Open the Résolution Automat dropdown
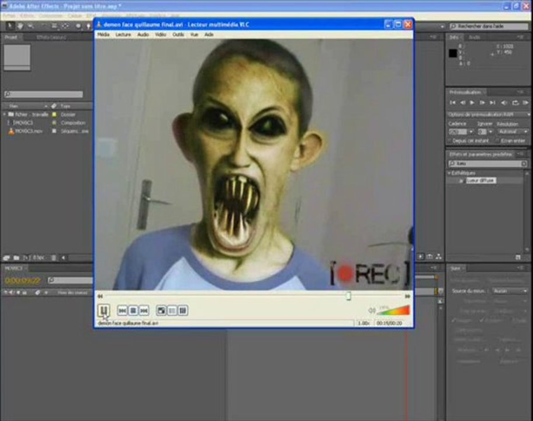 point(513,132)
